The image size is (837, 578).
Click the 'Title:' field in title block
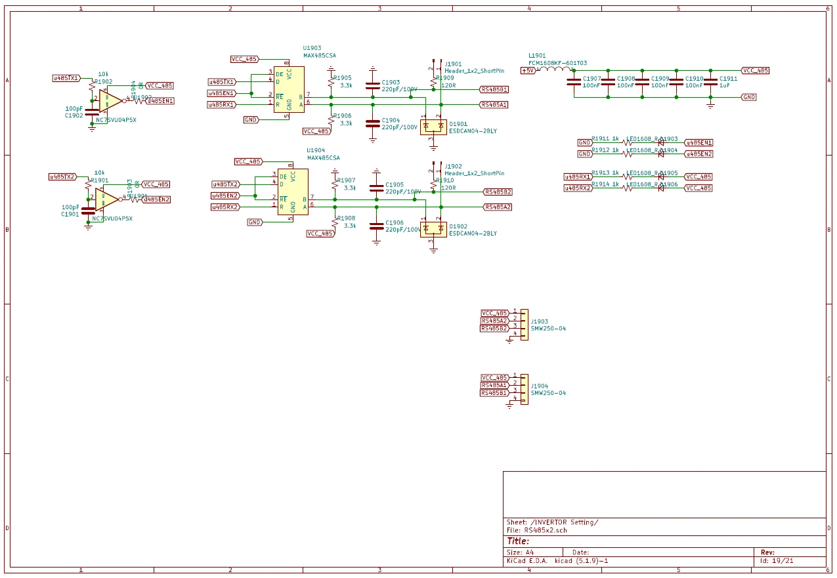tap(517, 541)
